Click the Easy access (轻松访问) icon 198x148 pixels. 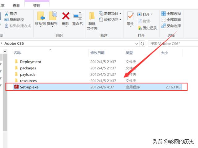point(101,20)
